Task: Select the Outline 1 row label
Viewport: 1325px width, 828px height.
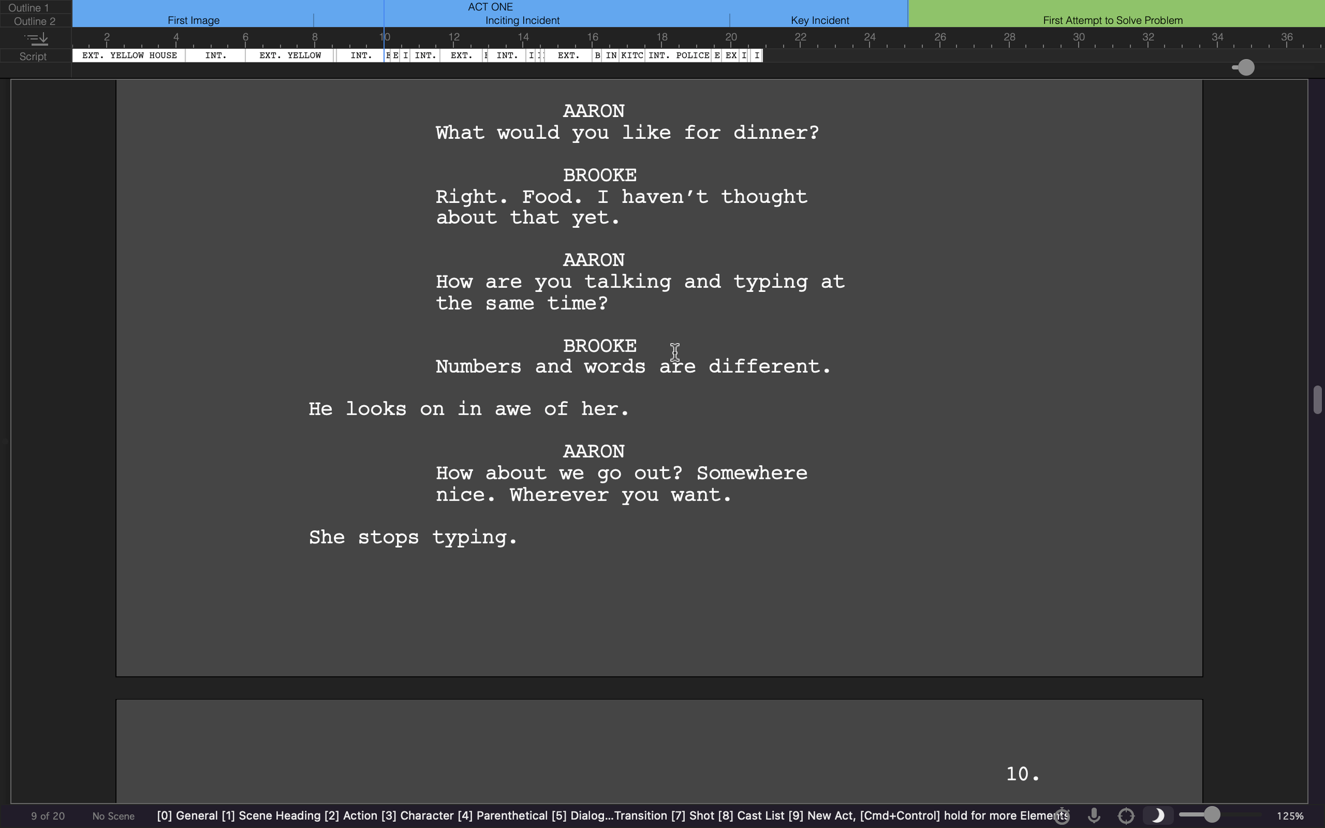Action: [29, 7]
